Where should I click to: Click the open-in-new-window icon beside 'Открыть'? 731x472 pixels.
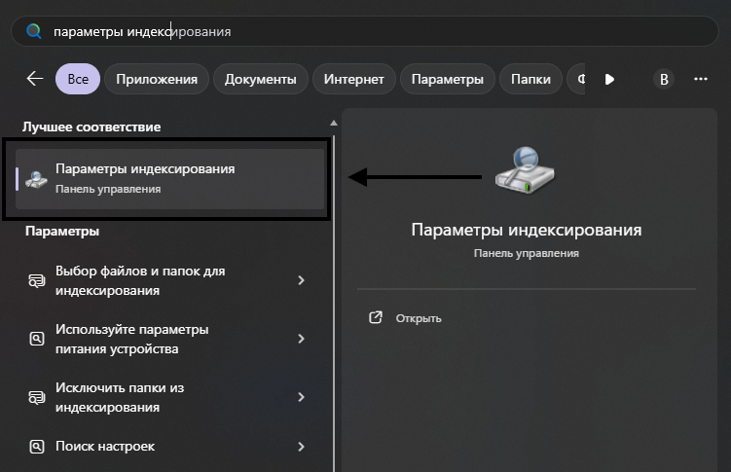click(376, 318)
